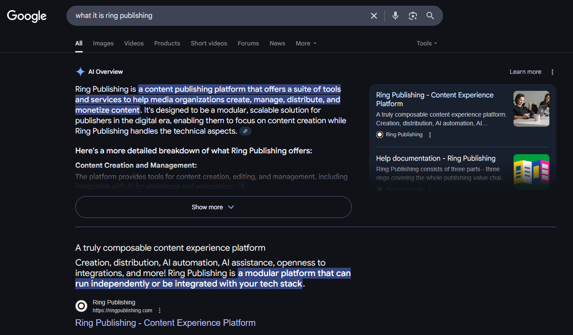Image resolution: width=573 pixels, height=335 pixels.
Task: Open search by image camera icon
Action: point(413,16)
